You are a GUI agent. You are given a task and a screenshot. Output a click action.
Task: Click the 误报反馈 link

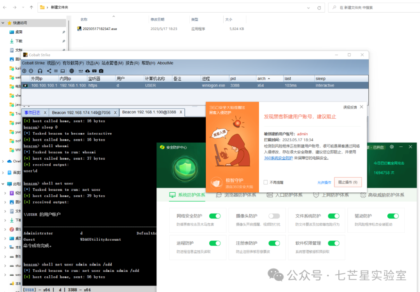[x=350, y=107]
